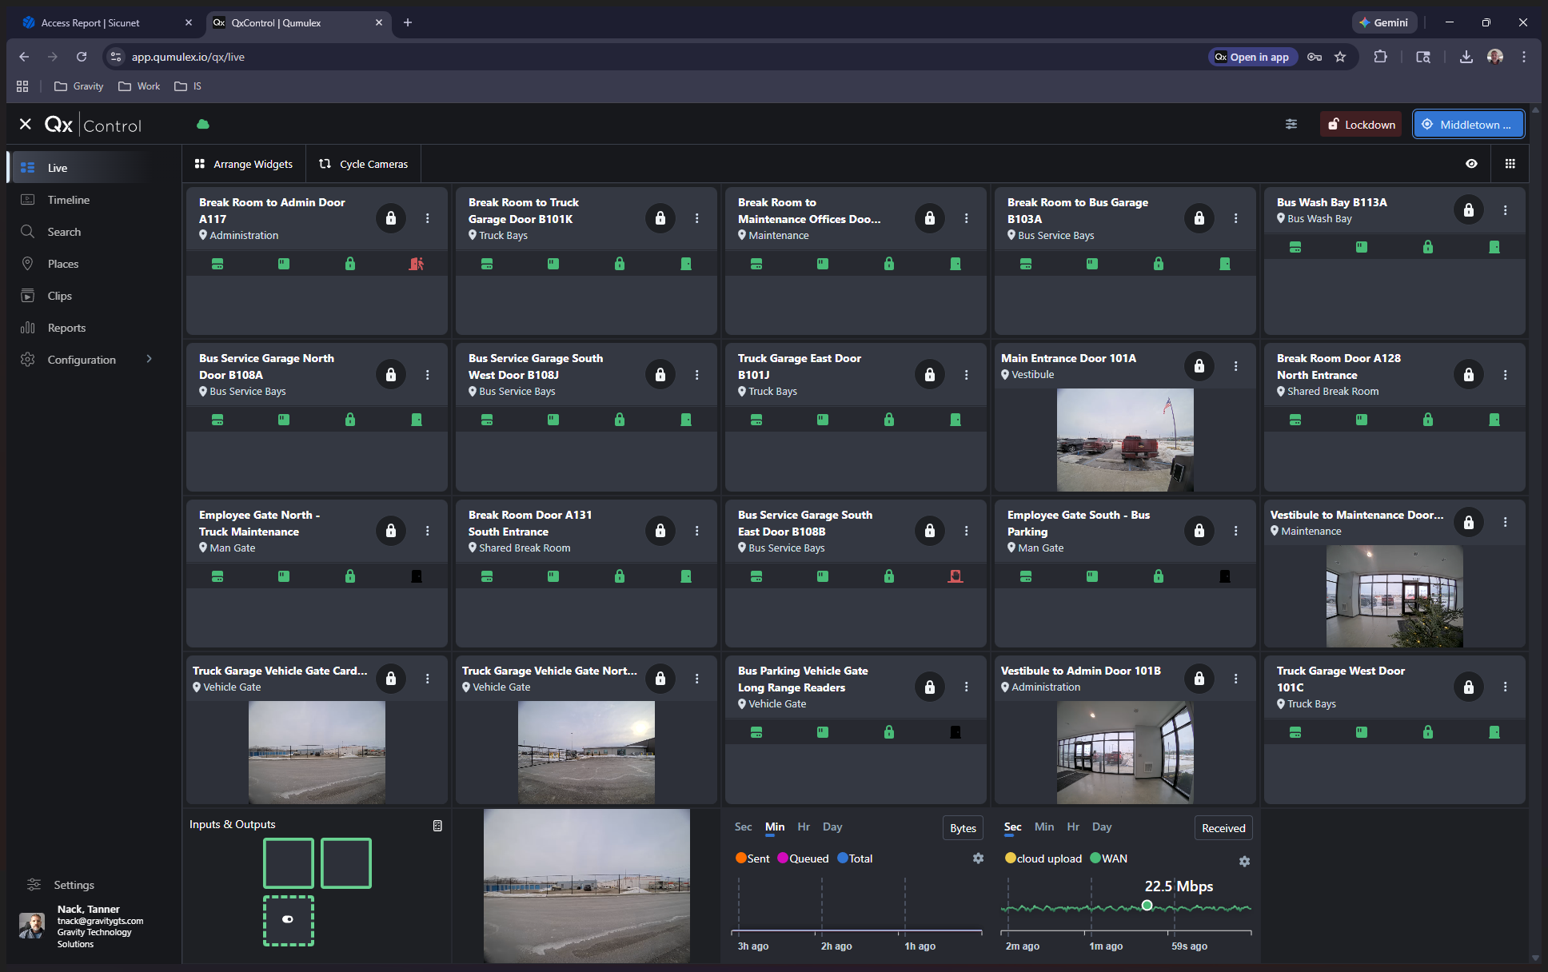Open the Vestibule to Maintenance Door camera thumbnail
Viewport: 1548px width, 972px height.
[x=1394, y=596]
